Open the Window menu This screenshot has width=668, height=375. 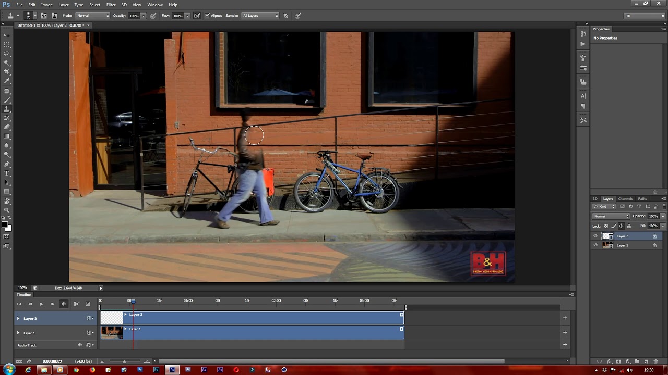click(x=155, y=5)
